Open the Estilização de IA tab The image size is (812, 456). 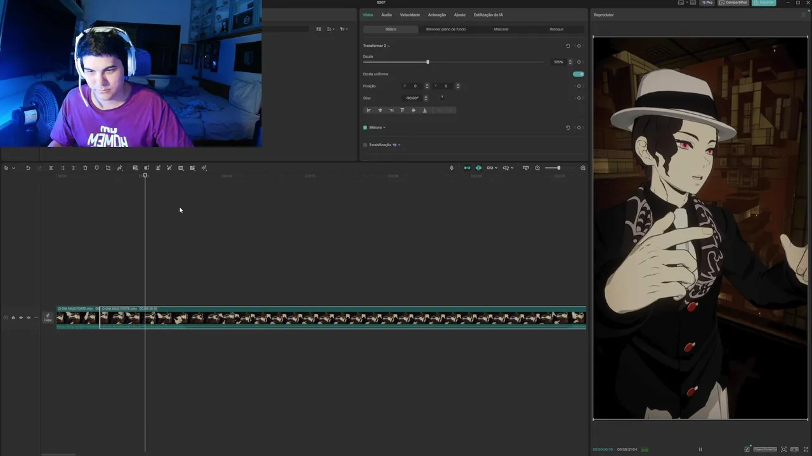[x=488, y=15]
